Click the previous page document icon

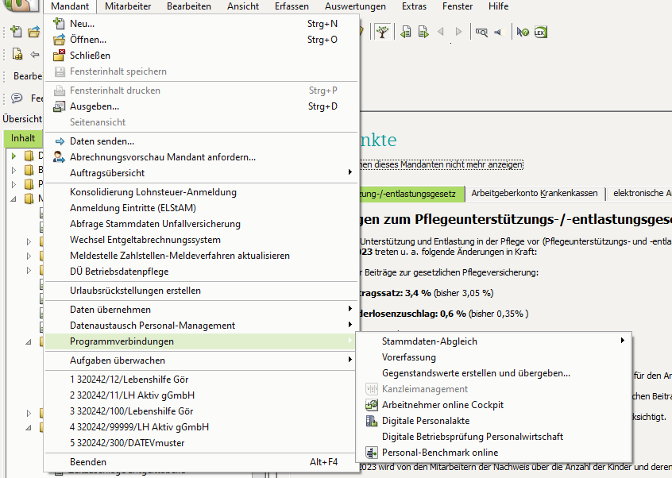tap(405, 32)
